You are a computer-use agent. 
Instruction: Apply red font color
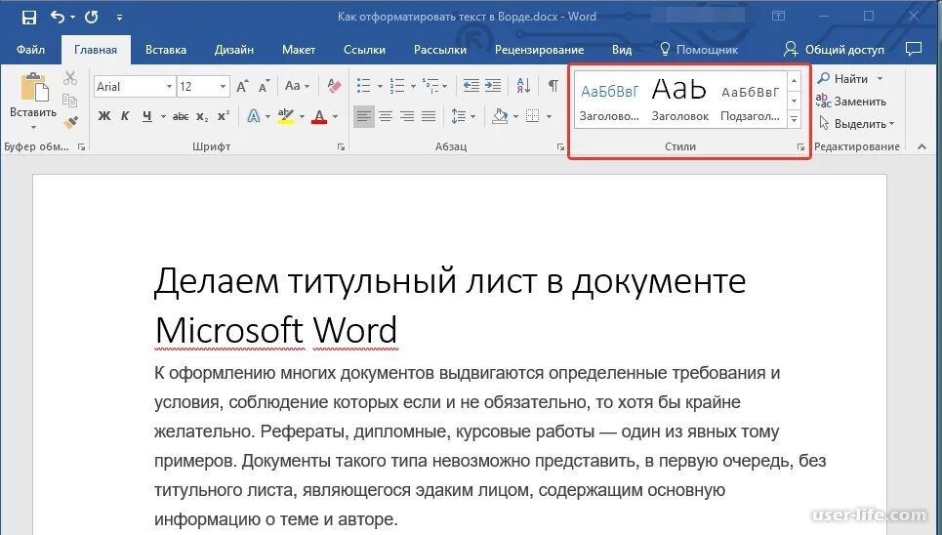319,116
